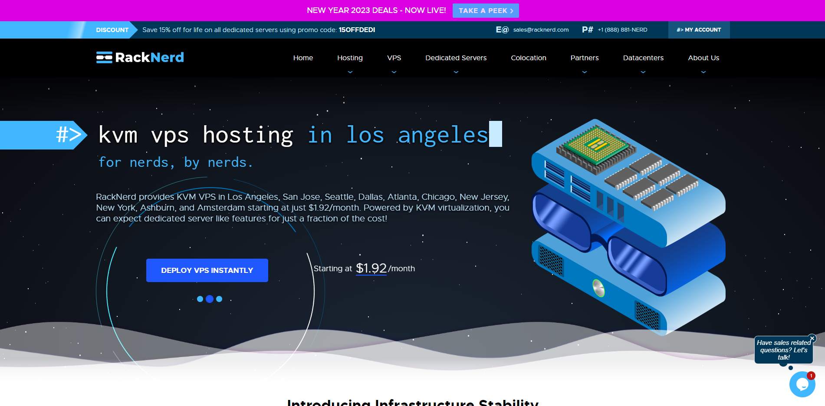The image size is (825, 406).
Task: Close the sales questions chat popup
Action: click(x=812, y=338)
